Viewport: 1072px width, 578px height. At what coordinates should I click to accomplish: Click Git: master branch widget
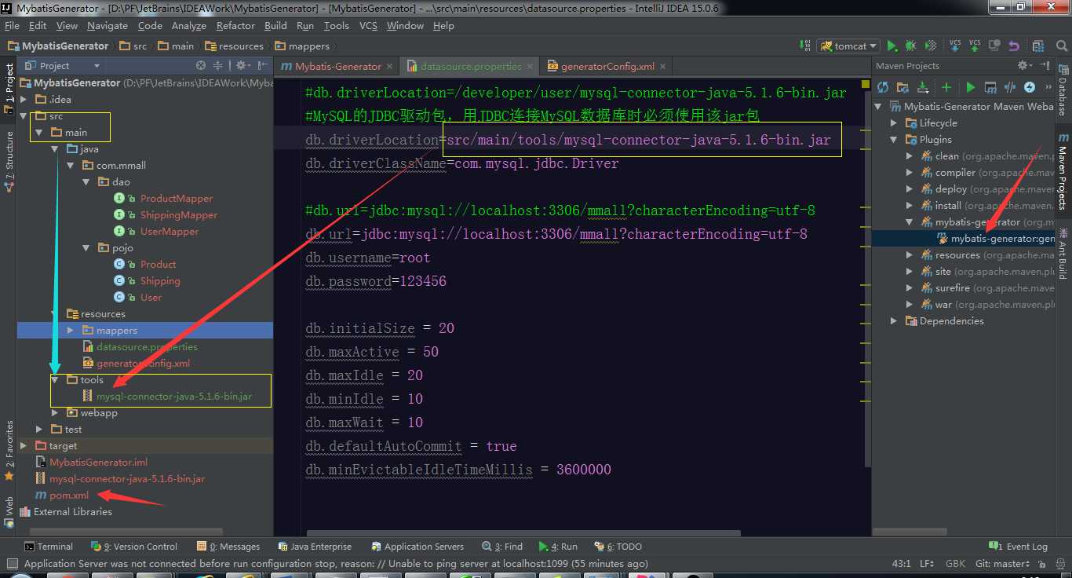click(1002, 564)
